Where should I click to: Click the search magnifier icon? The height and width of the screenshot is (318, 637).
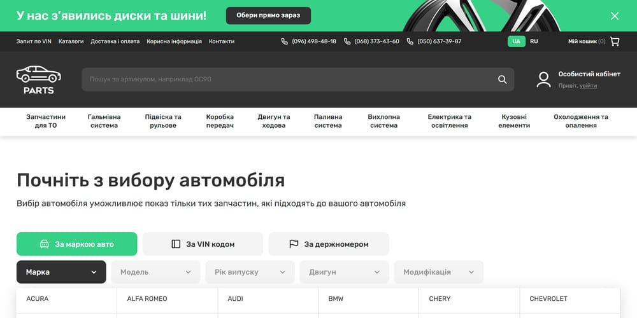(503, 79)
